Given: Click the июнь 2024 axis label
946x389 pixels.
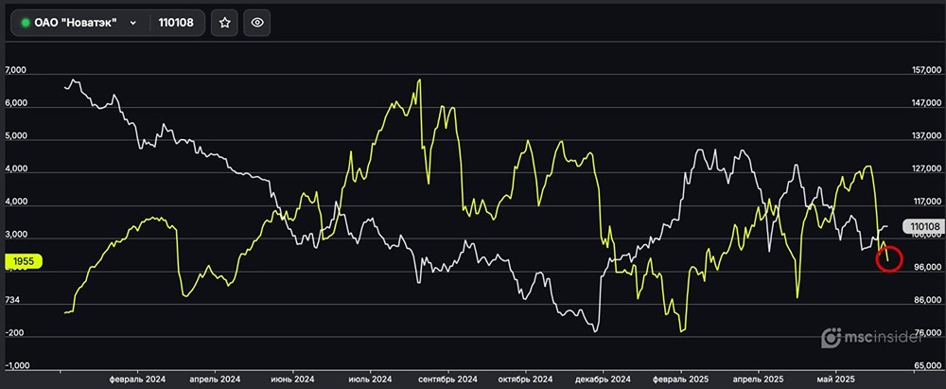Looking at the screenshot, I should coord(292,380).
